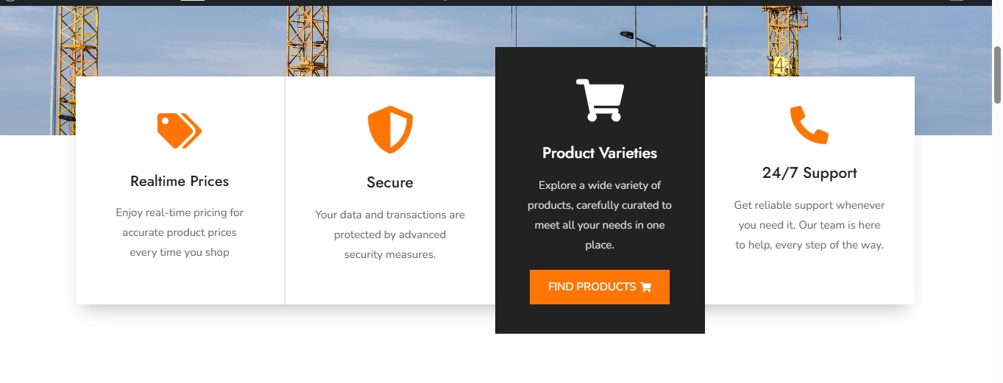The height and width of the screenshot is (383, 1003).
Task: Click the reliable support description text
Action: pos(809,225)
